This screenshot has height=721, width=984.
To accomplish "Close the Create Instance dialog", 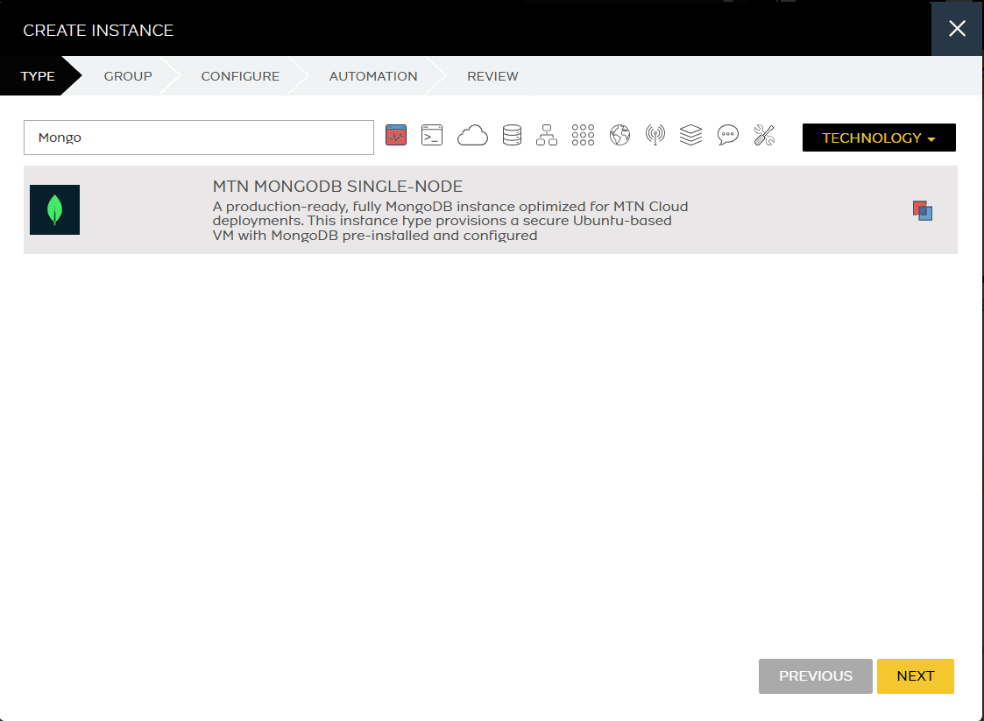I will [x=957, y=28].
